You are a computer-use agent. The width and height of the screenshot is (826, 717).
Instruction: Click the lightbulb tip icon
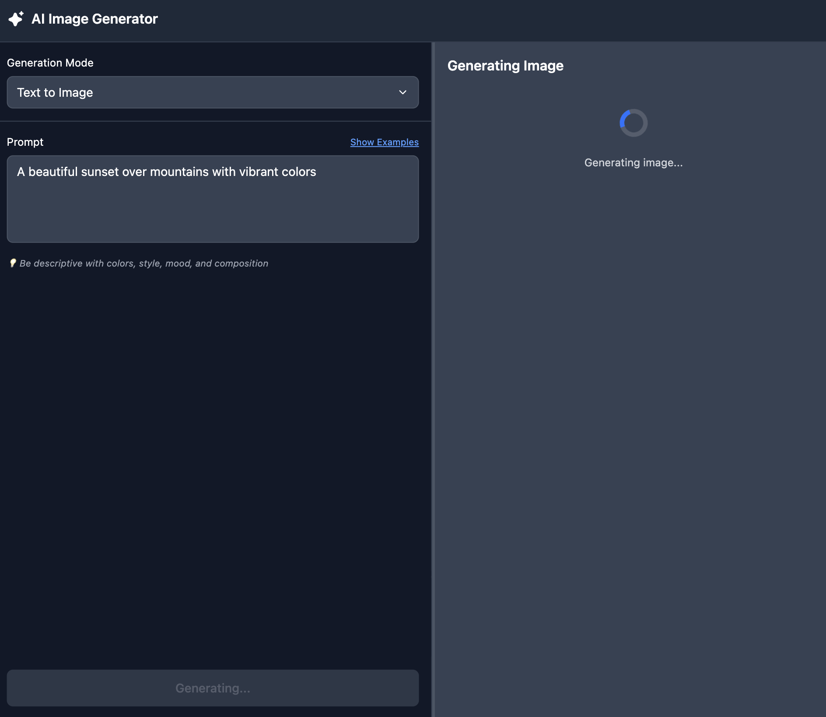[13, 263]
